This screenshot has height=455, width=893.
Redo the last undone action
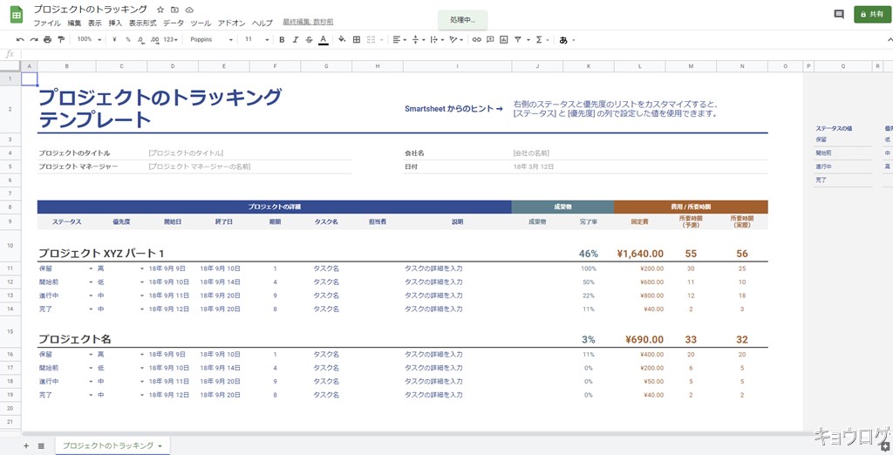pyautogui.click(x=34, y=40)
